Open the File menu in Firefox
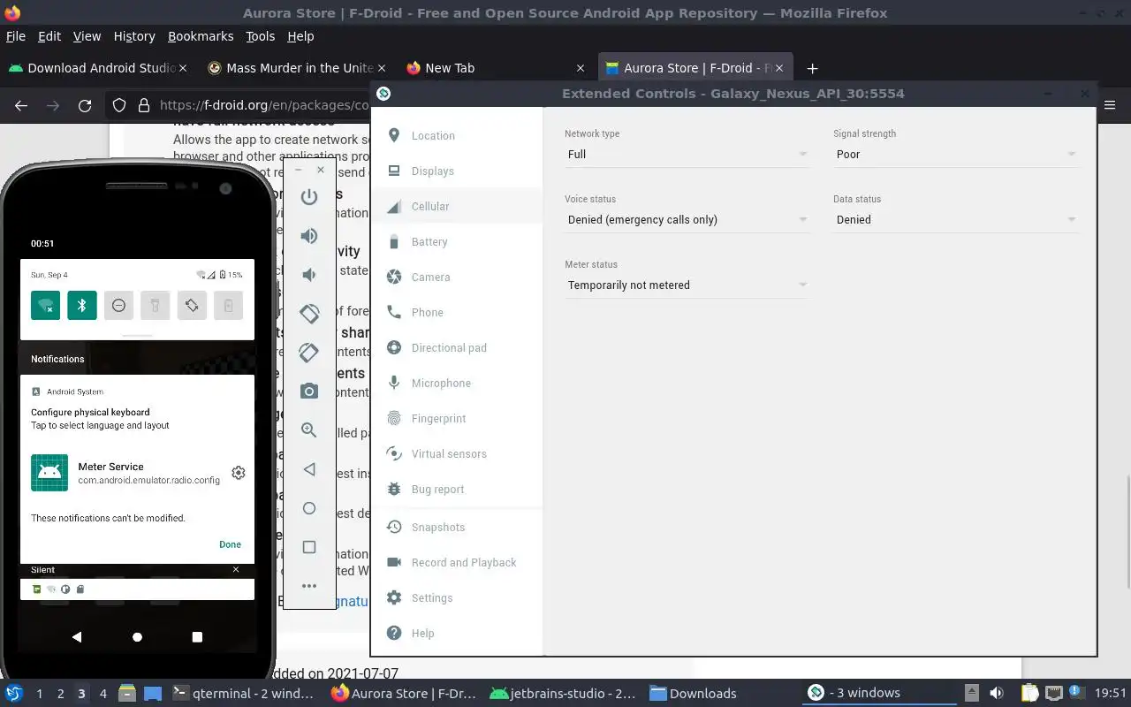The width and height of the screenshot is (1131, 707). click(x=16, y=36)
